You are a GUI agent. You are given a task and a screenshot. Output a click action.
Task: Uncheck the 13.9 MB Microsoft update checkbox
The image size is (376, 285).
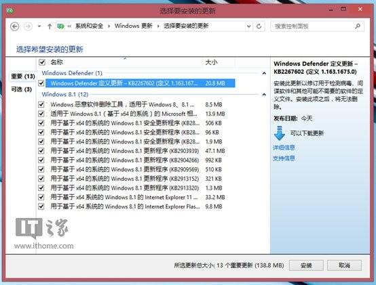41,114
